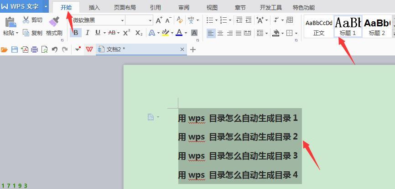
Task: Apply font color blue A swatch
Action: [x=179, y=33]
